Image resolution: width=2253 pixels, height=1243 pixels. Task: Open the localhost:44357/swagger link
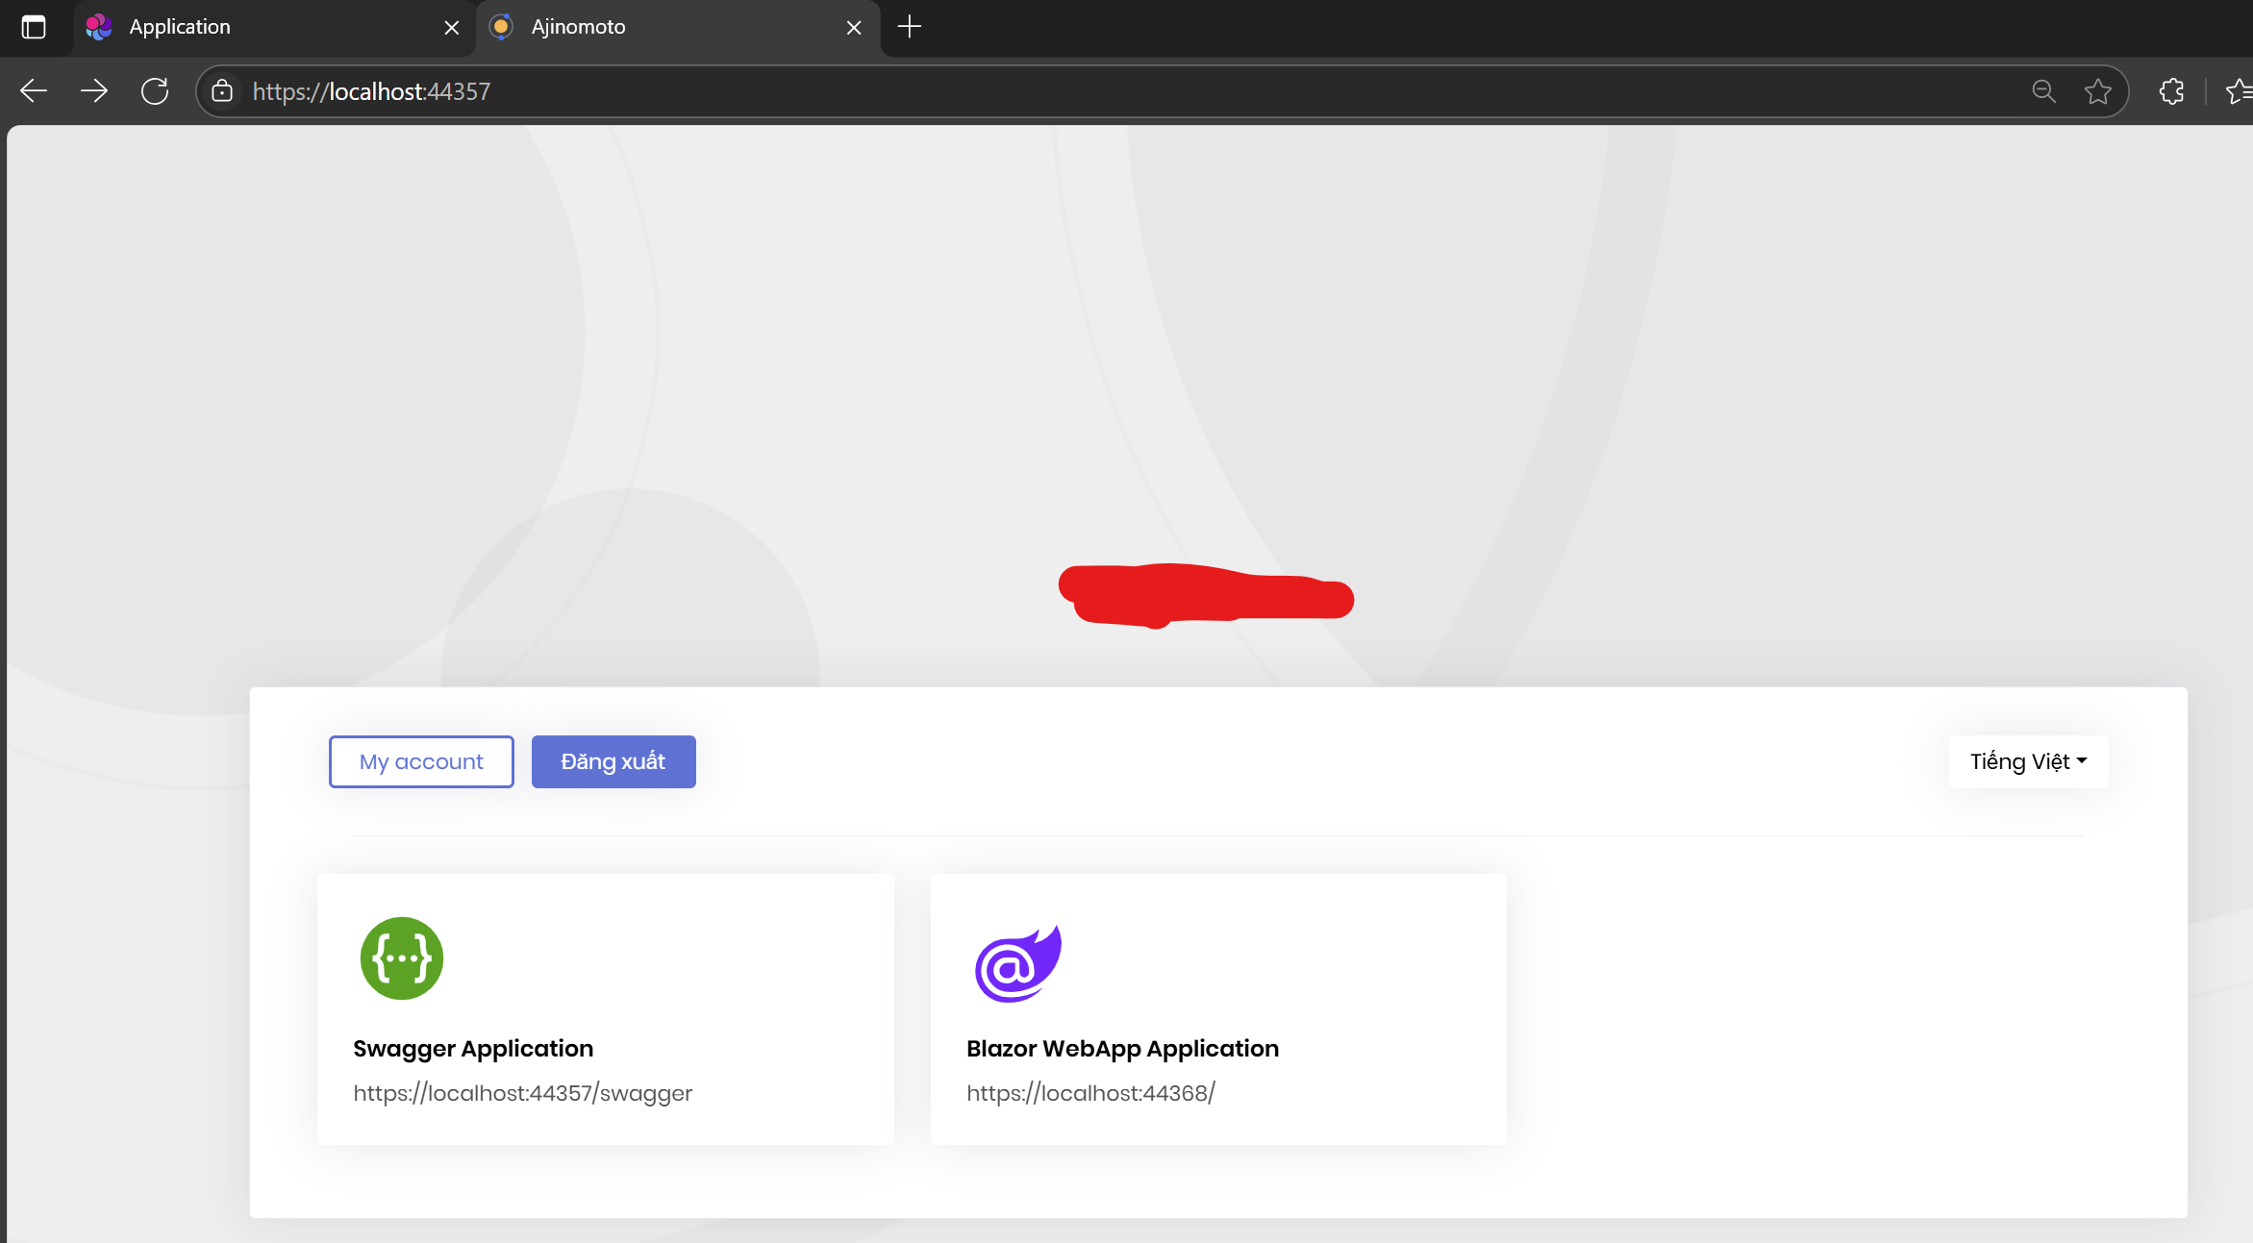tap(522, 1093)
